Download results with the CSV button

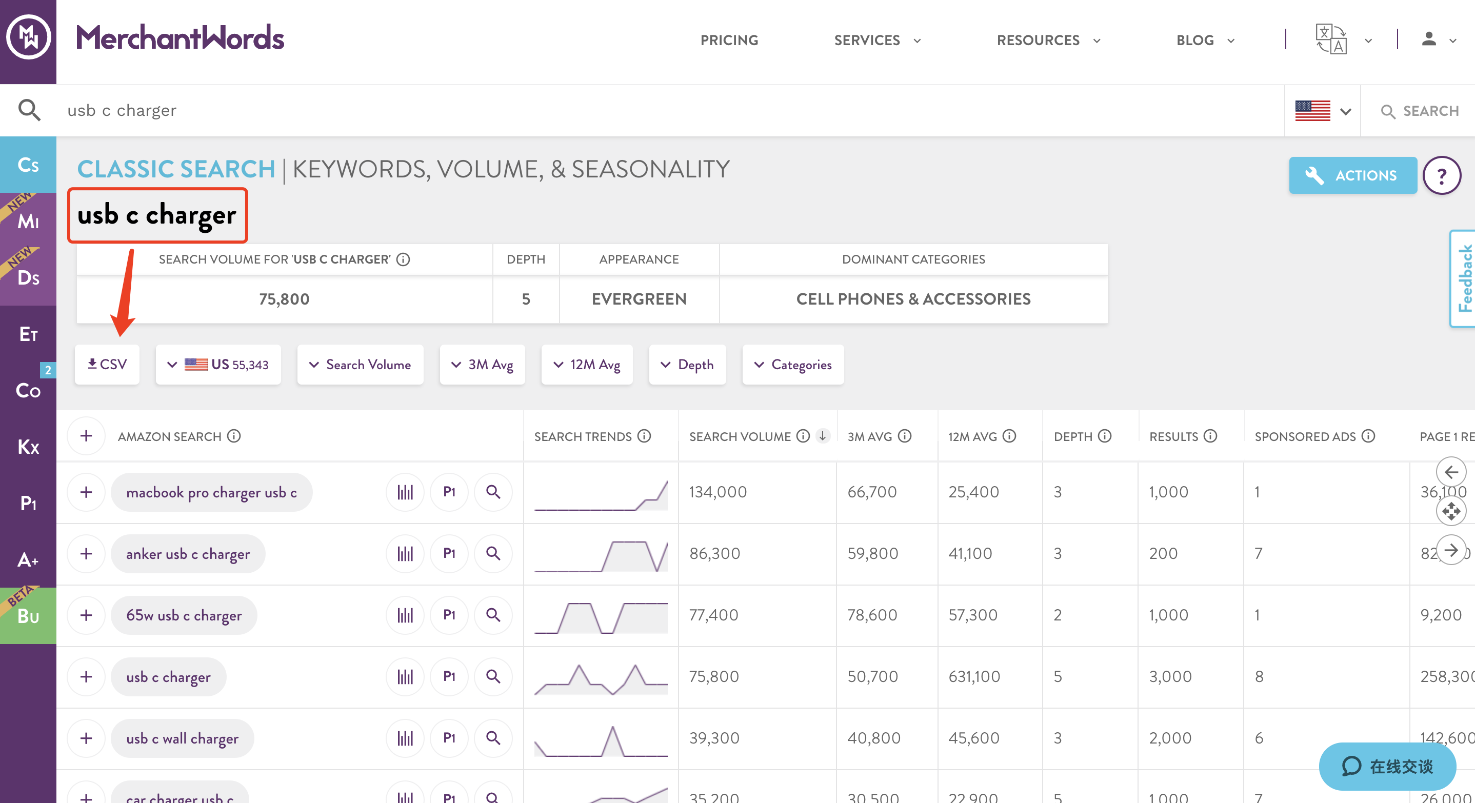pos(107,365)
